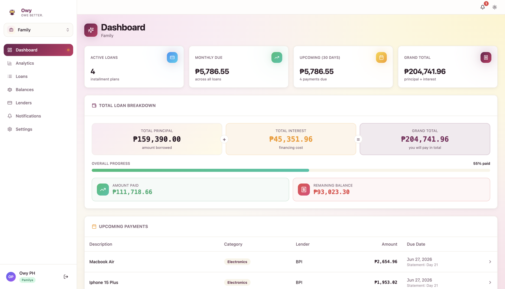
Task: Click the Loans list icon
Action: tap(10, 76)
